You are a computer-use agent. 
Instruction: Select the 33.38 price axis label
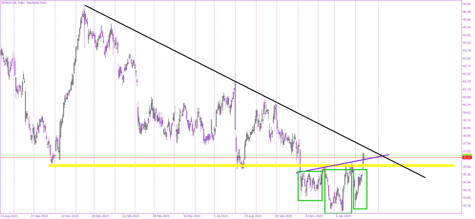pyautogui.click(x=466, y=205)
